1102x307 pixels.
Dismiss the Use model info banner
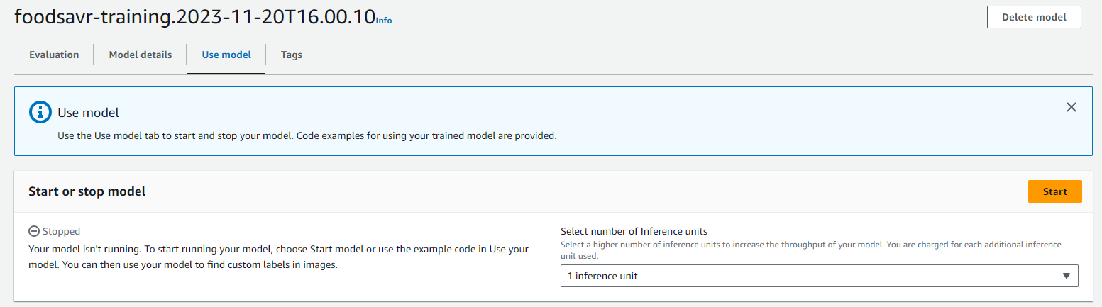[x=1071, y=108]
